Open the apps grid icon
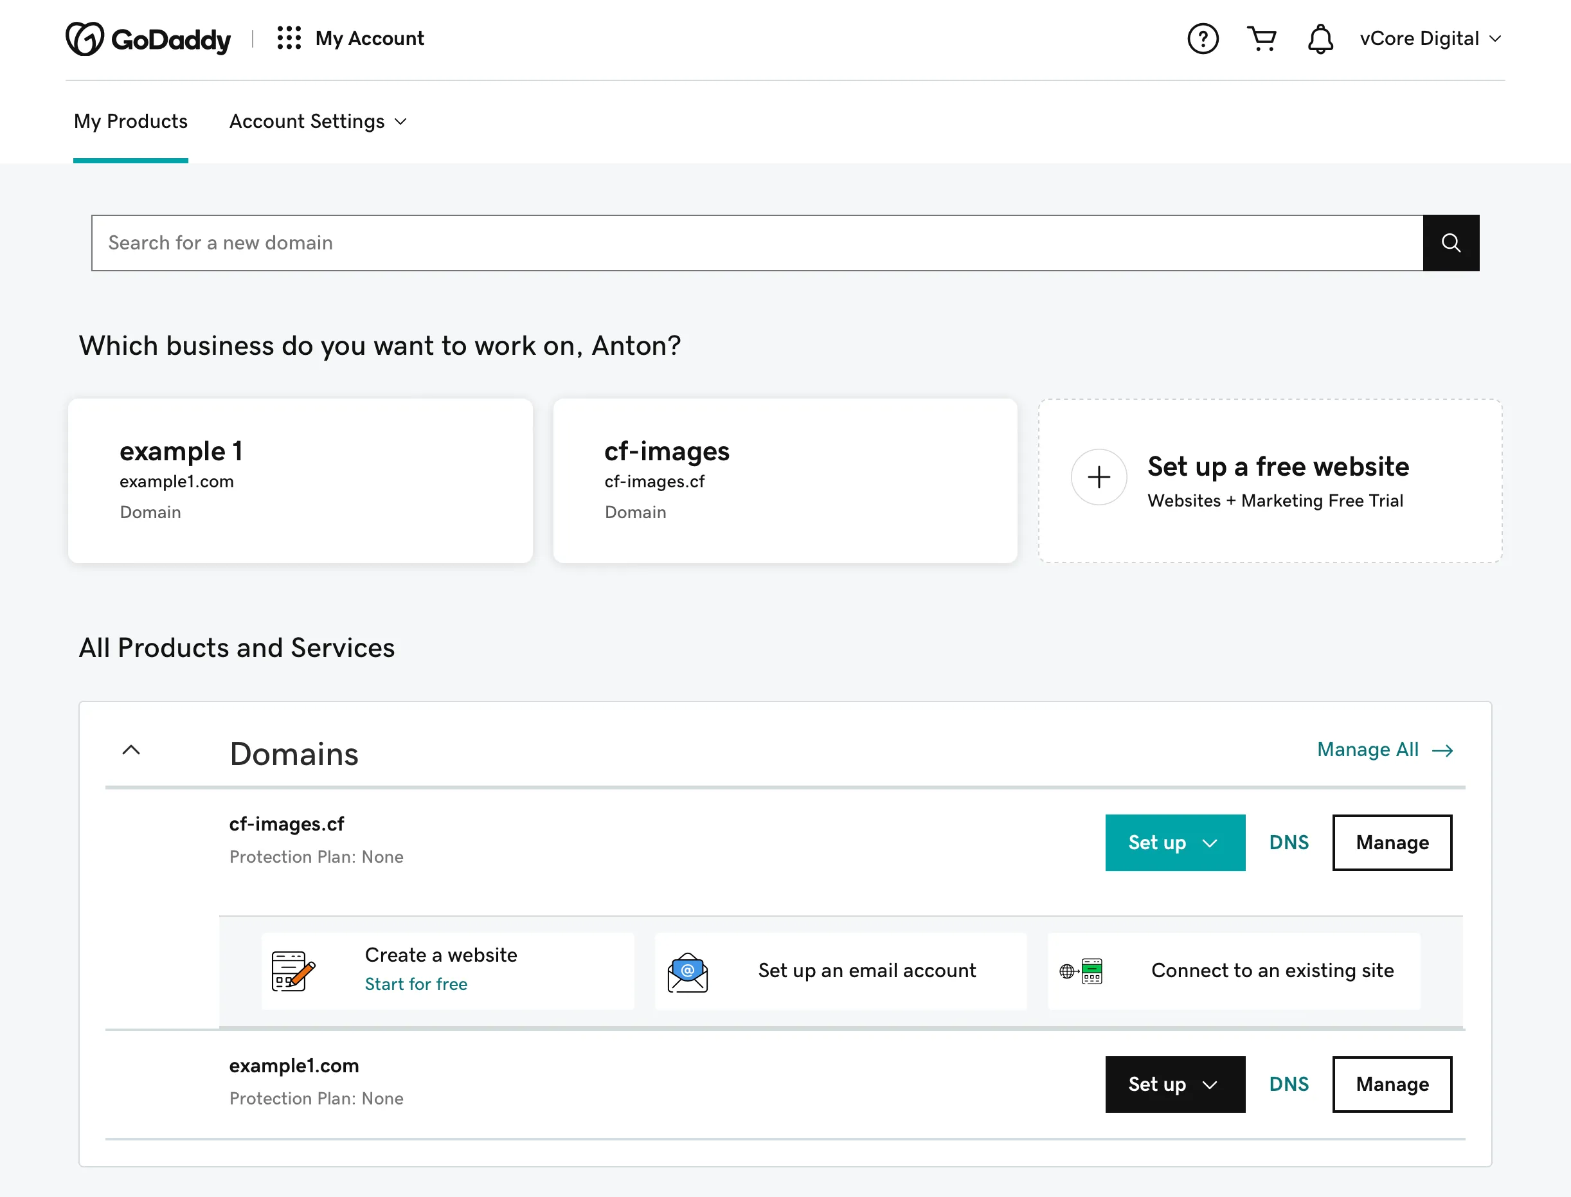This screenshot has height=1197, width=1571. tap(289, 38)
